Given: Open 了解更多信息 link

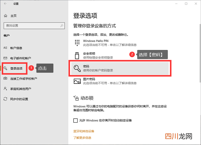Looking at the screenshot, I should (82, 138).
